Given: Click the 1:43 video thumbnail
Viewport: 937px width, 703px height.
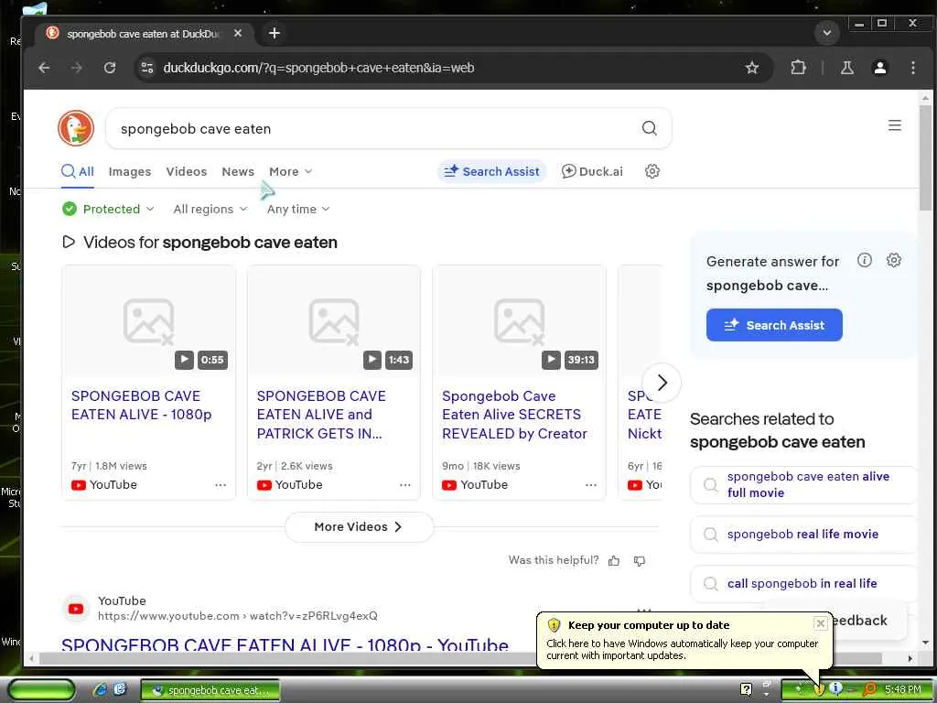Looking at the screenshot, I should 333,321.
